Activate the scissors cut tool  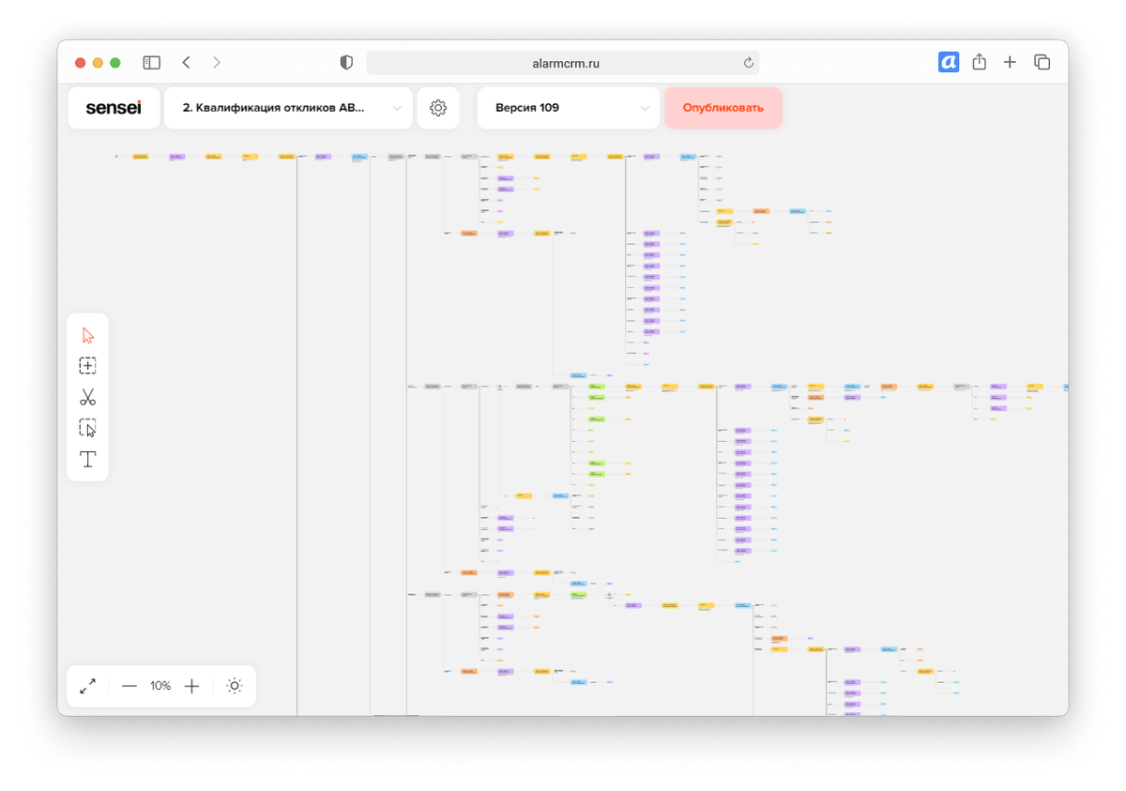(87, 397)
